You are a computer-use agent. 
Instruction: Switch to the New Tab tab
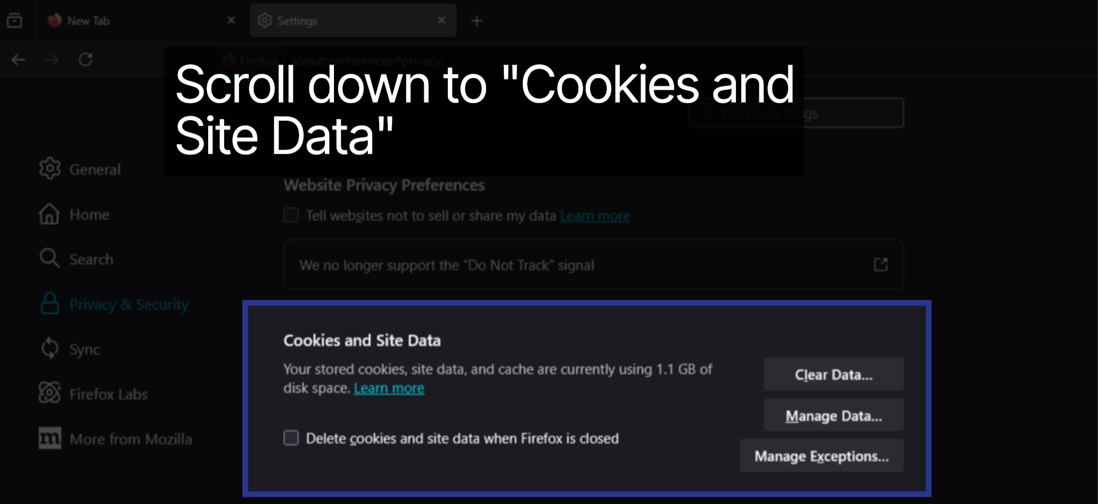tap(114, 20)
